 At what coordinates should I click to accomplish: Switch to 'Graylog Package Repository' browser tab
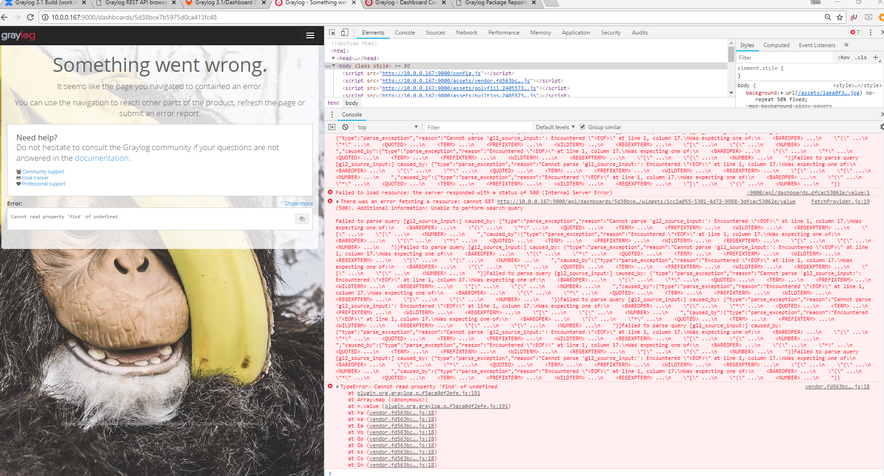click(496, 3)
